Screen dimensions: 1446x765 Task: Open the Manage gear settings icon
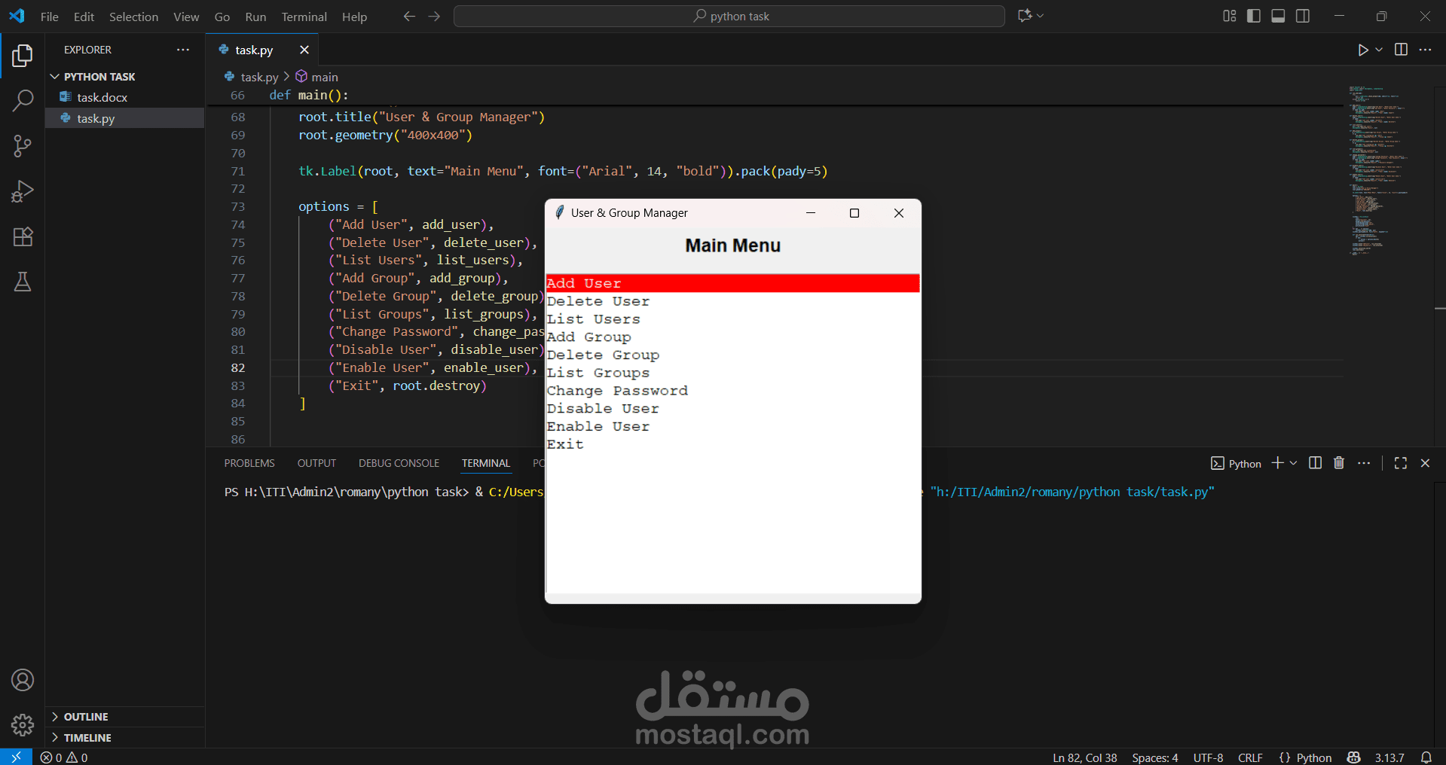point(23,725)
